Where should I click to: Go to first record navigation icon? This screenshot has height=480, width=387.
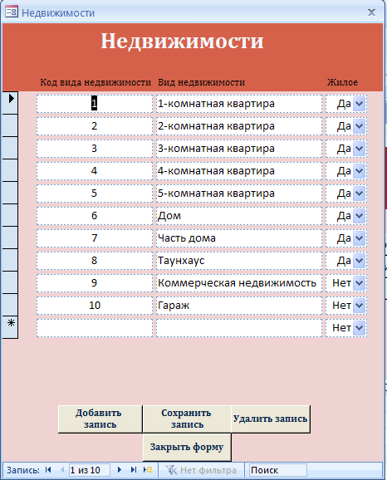[x=48, y=469]
